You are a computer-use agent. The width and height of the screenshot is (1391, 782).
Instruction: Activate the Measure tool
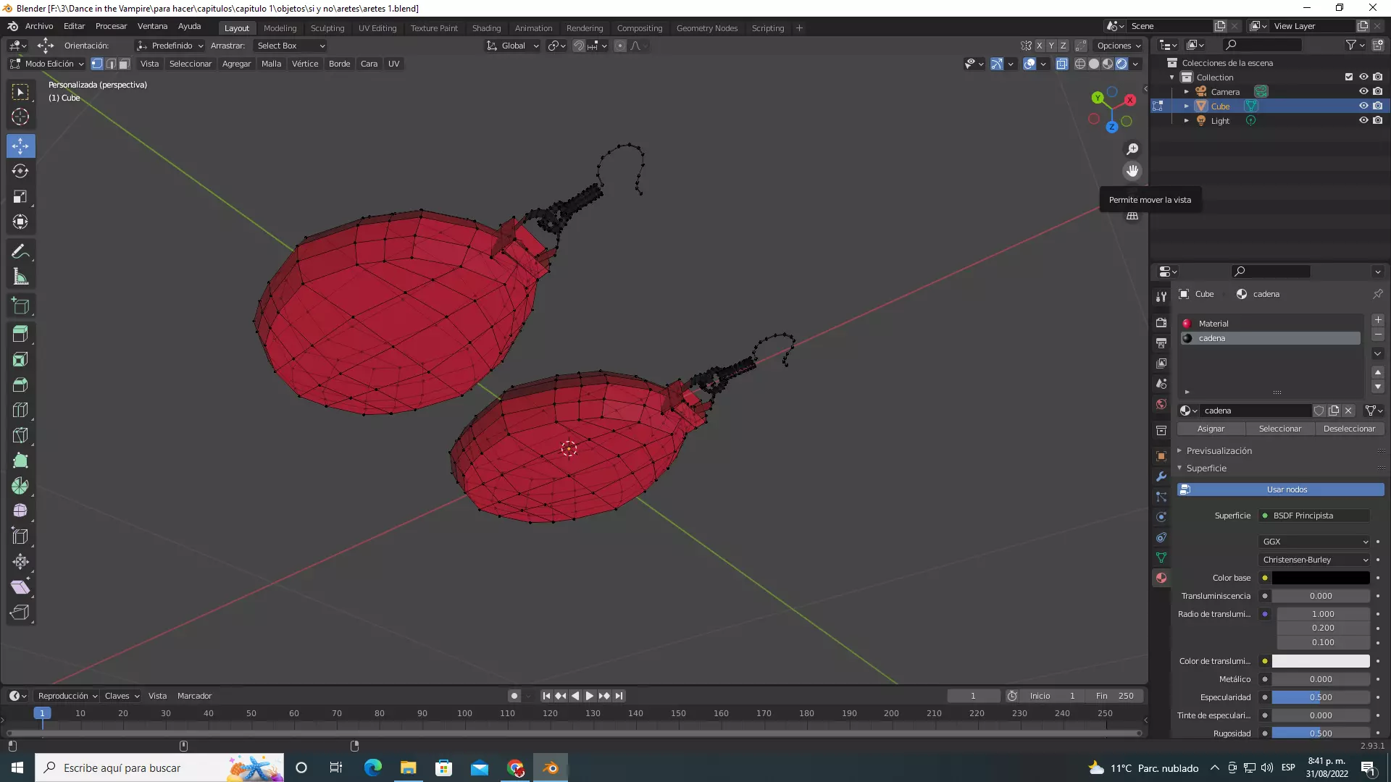click(20, 277)
